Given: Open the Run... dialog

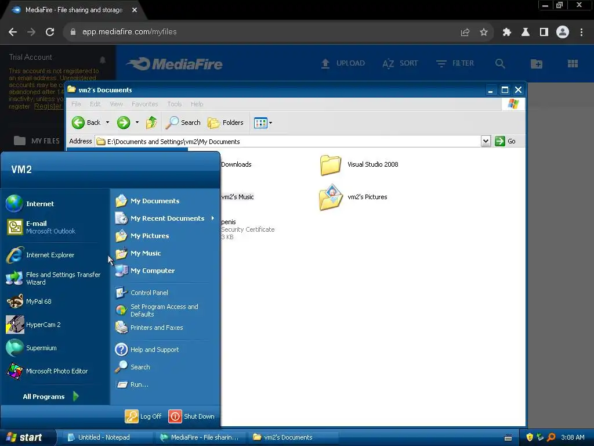Looking at the screenshot, I should [x=132, y=384].
